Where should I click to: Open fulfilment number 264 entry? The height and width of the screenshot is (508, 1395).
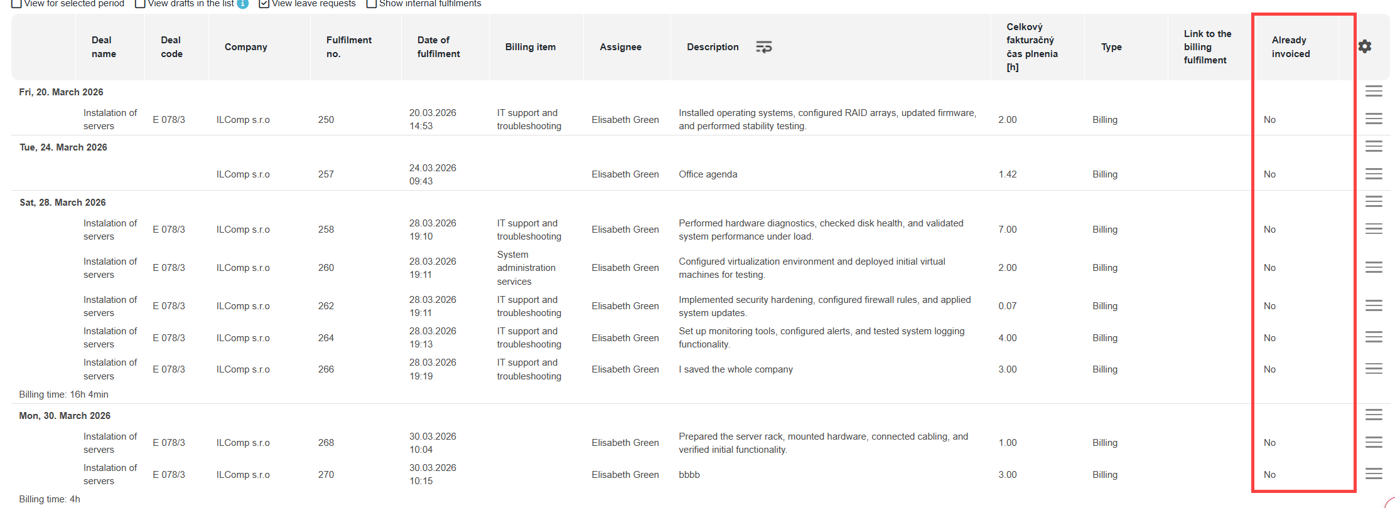point(326,337)
